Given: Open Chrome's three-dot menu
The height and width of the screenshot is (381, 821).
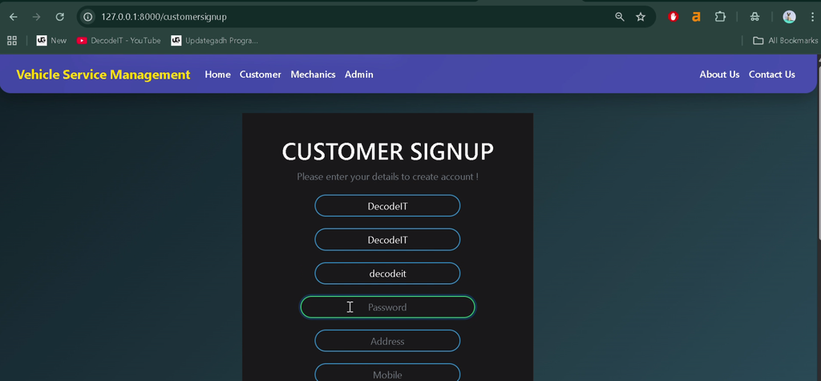Looking at the screenshot, I should 812,17.
